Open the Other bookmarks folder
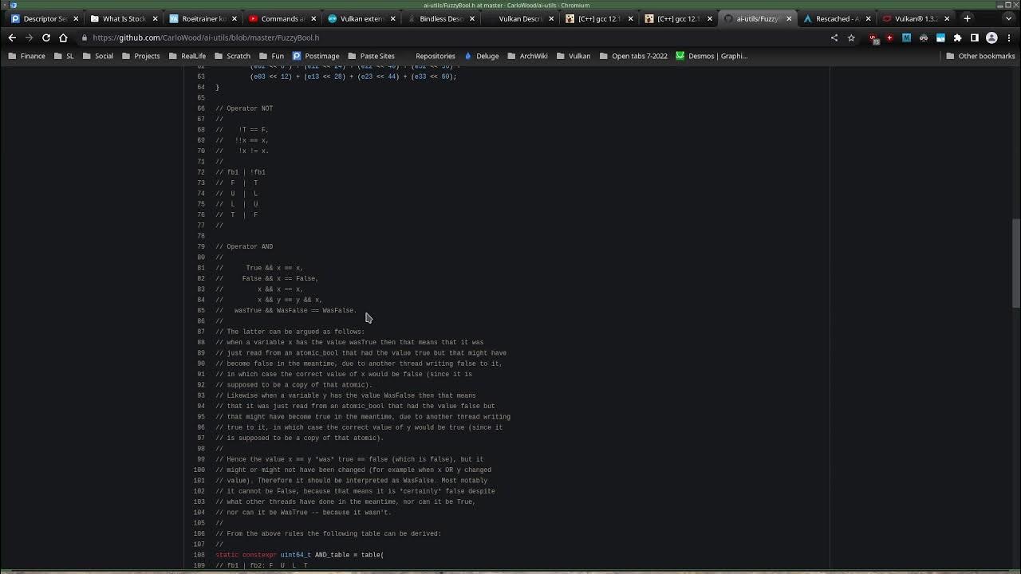This screenshot has width=1021, height=574. [980, 56]
